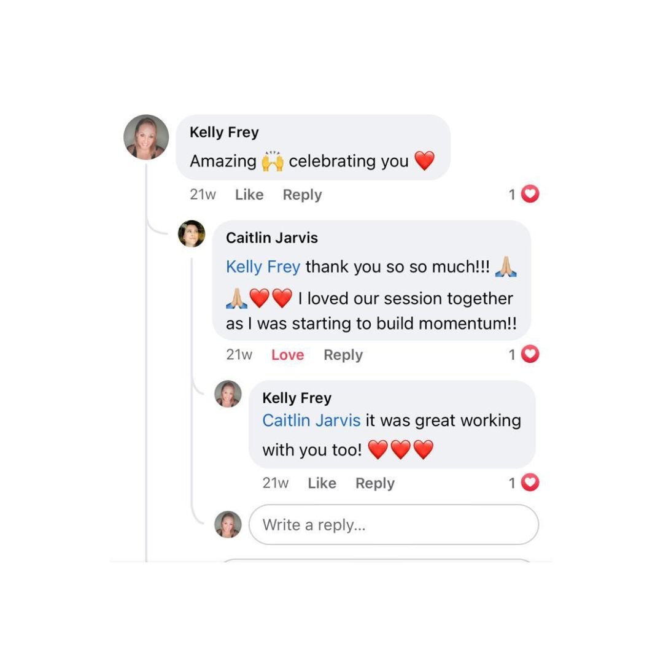
Task: Click heart reaction icon on Caitlin Jarvis's reply
Action: click(530, 354)
